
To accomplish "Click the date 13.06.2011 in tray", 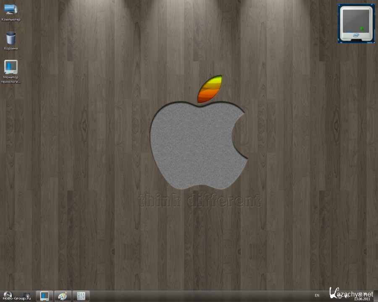I will click(x=361, y=299).
